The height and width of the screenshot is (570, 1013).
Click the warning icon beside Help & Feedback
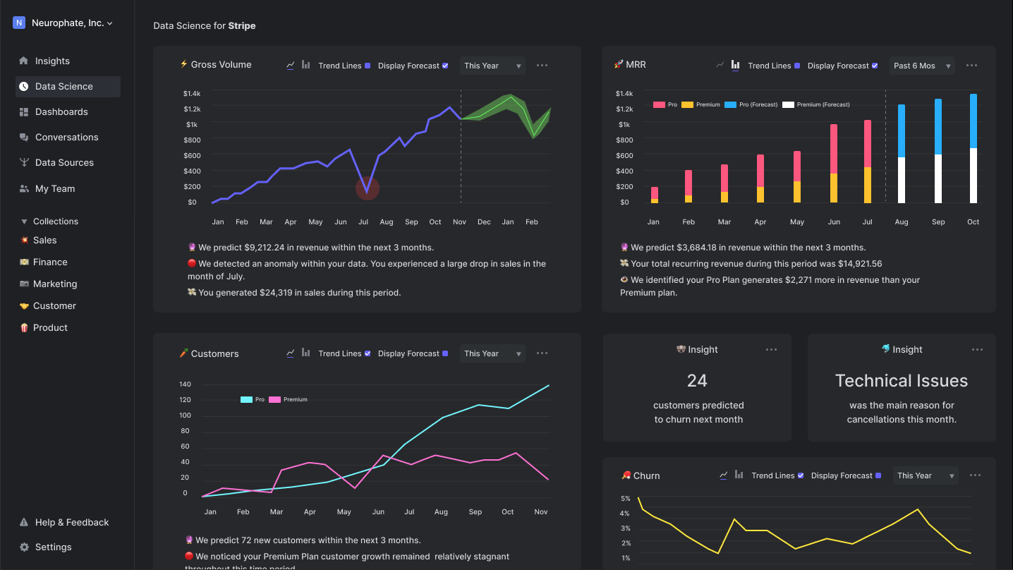click(x=24, y=522)
